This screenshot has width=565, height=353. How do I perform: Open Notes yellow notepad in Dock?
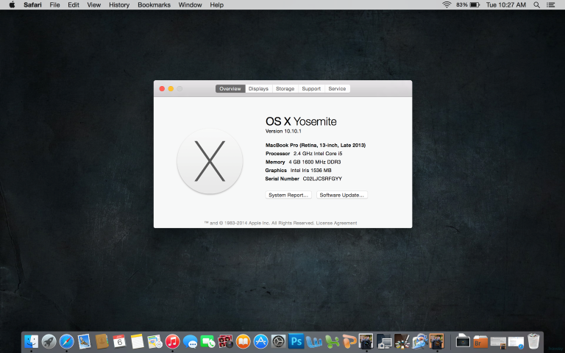click(137, 341)
